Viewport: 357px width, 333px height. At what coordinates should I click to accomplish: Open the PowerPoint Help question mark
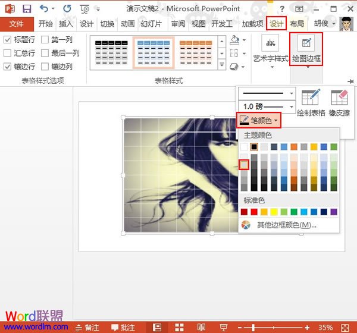click(x=282, y=9)
